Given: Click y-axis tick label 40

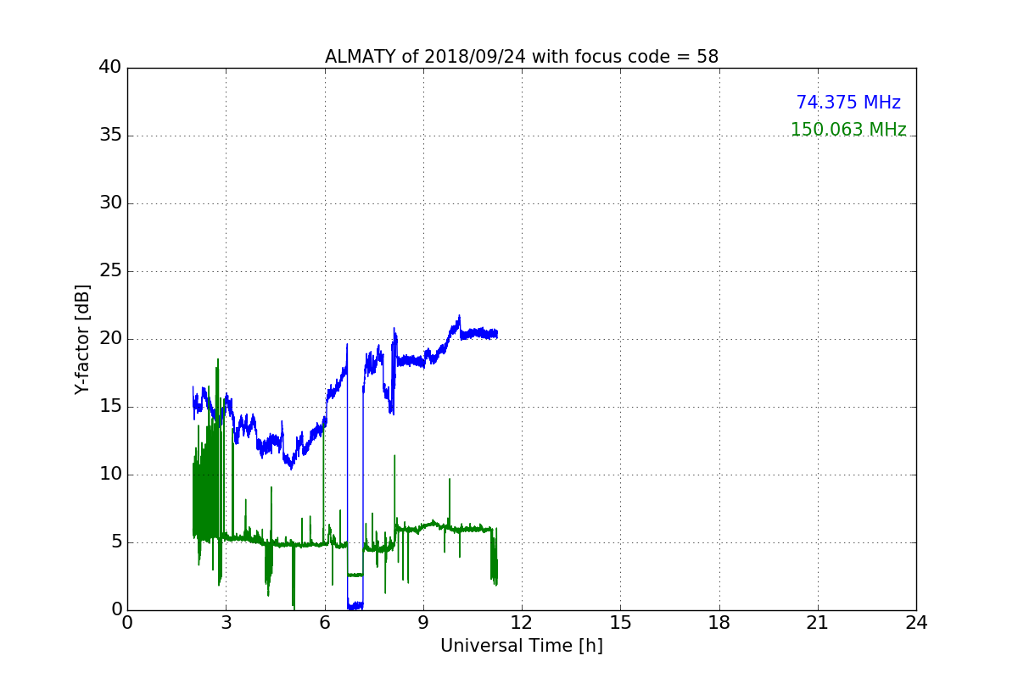Looking at the screenshot, I should point(110,68).
